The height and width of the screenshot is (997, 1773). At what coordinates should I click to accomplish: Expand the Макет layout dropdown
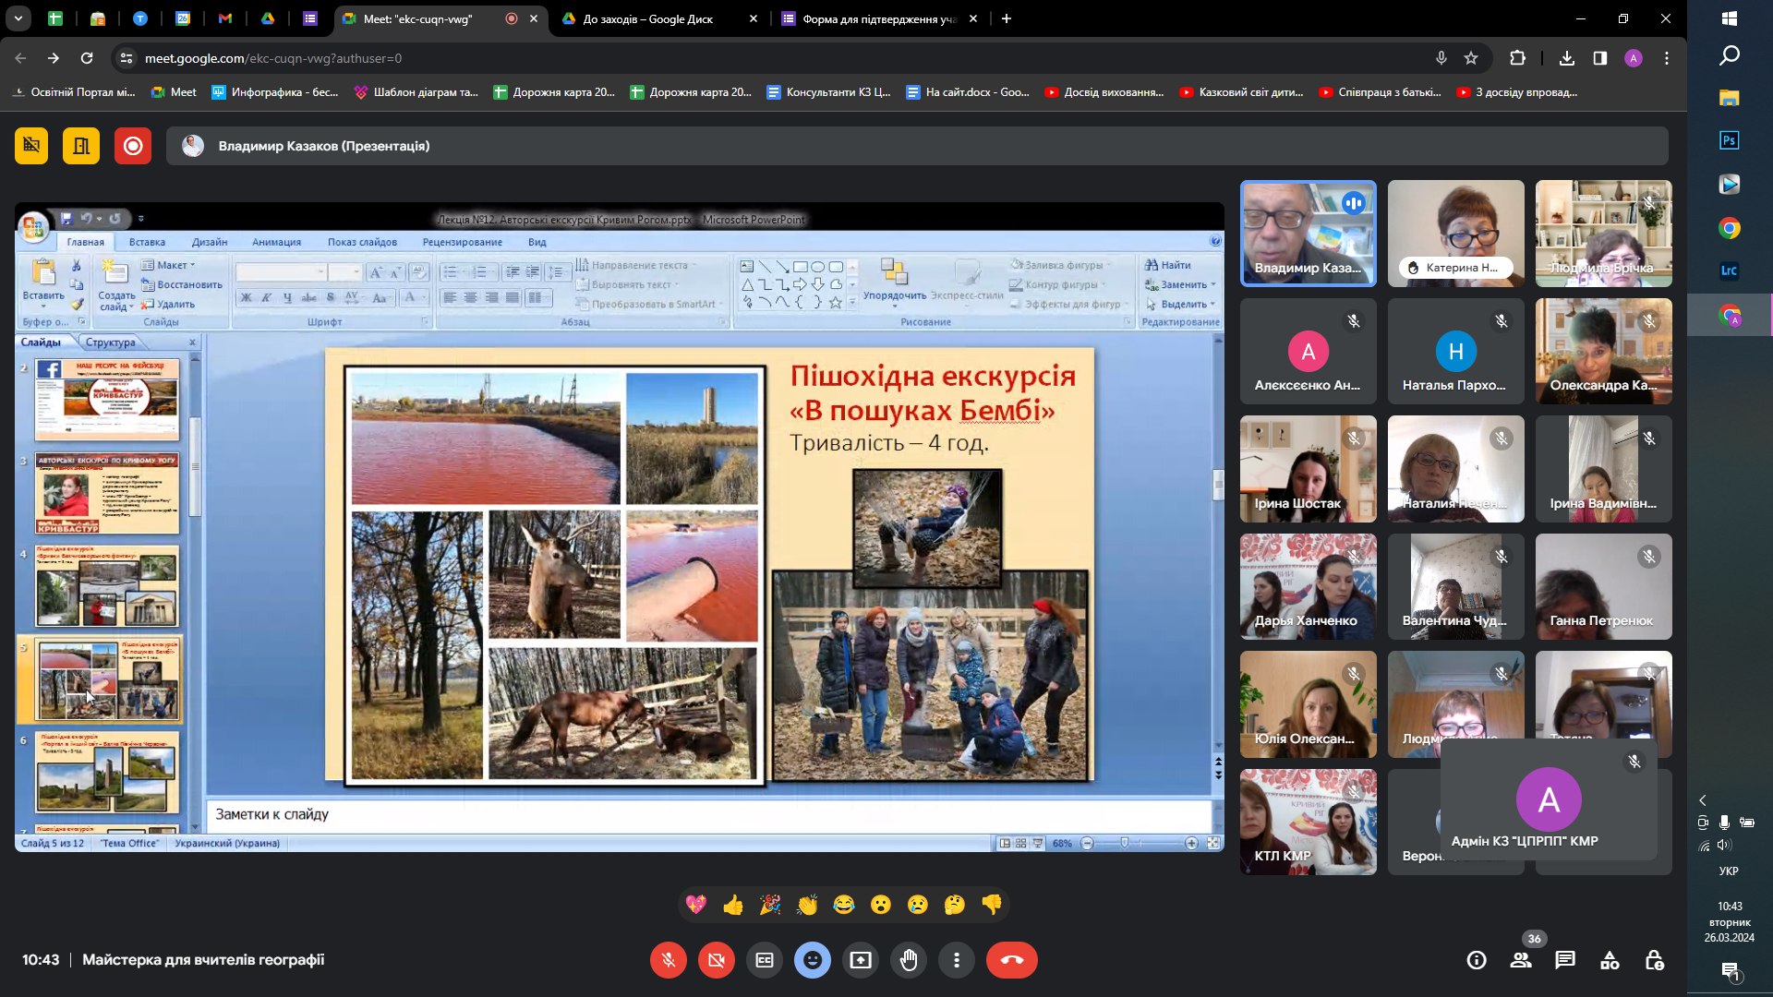168,265
